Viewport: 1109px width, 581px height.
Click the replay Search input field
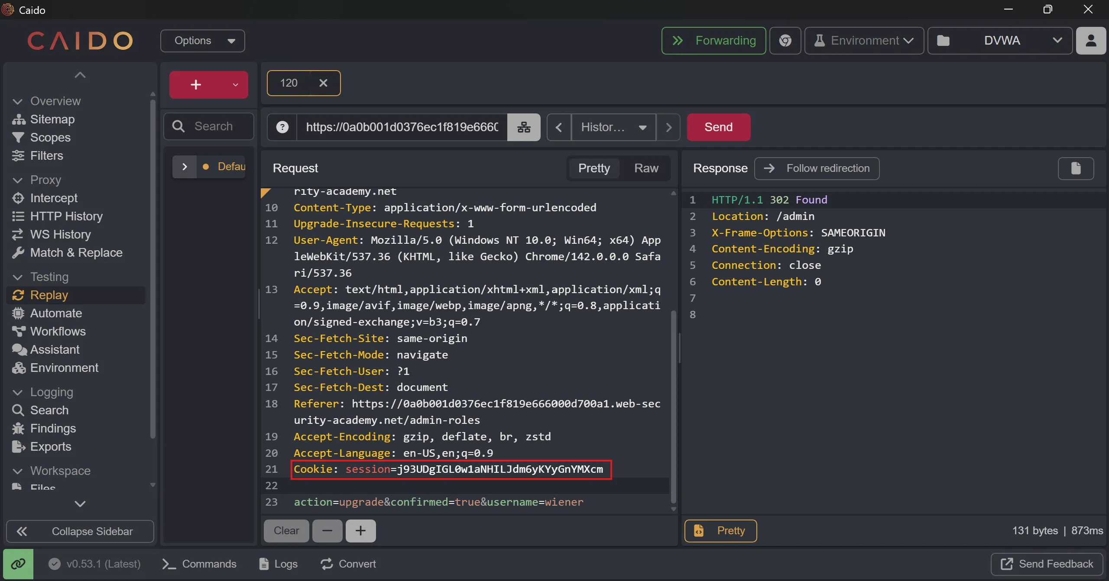[214, 126]
